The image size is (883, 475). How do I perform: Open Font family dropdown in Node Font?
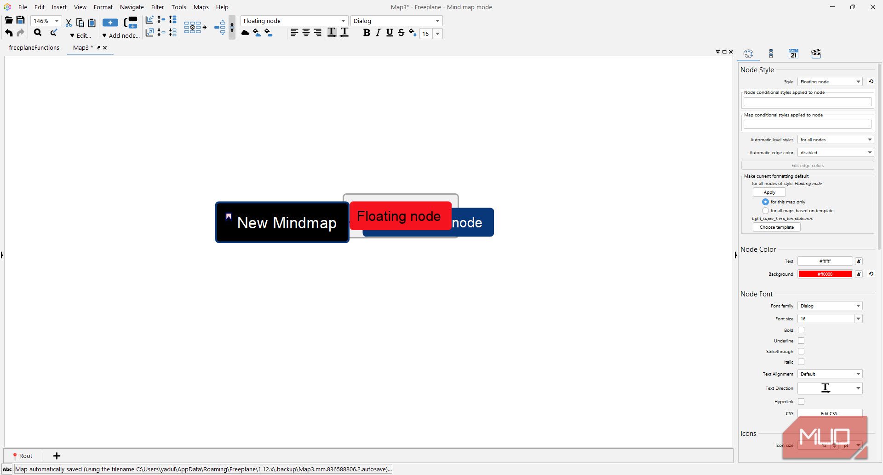tap(830, 306)
